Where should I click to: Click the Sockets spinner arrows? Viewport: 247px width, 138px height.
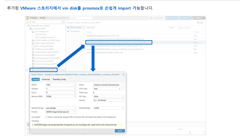75,89
